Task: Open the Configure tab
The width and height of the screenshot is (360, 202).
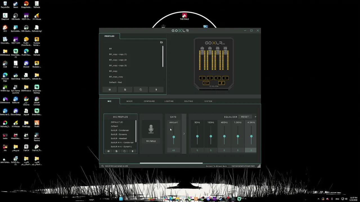Action: click(149, 101)
